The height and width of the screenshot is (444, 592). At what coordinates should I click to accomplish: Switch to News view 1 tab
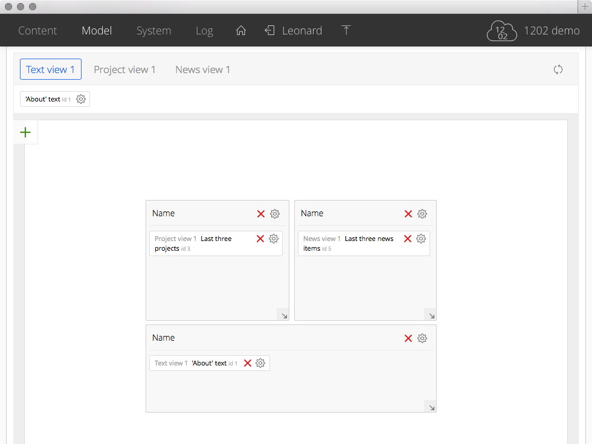click(202, 69)
